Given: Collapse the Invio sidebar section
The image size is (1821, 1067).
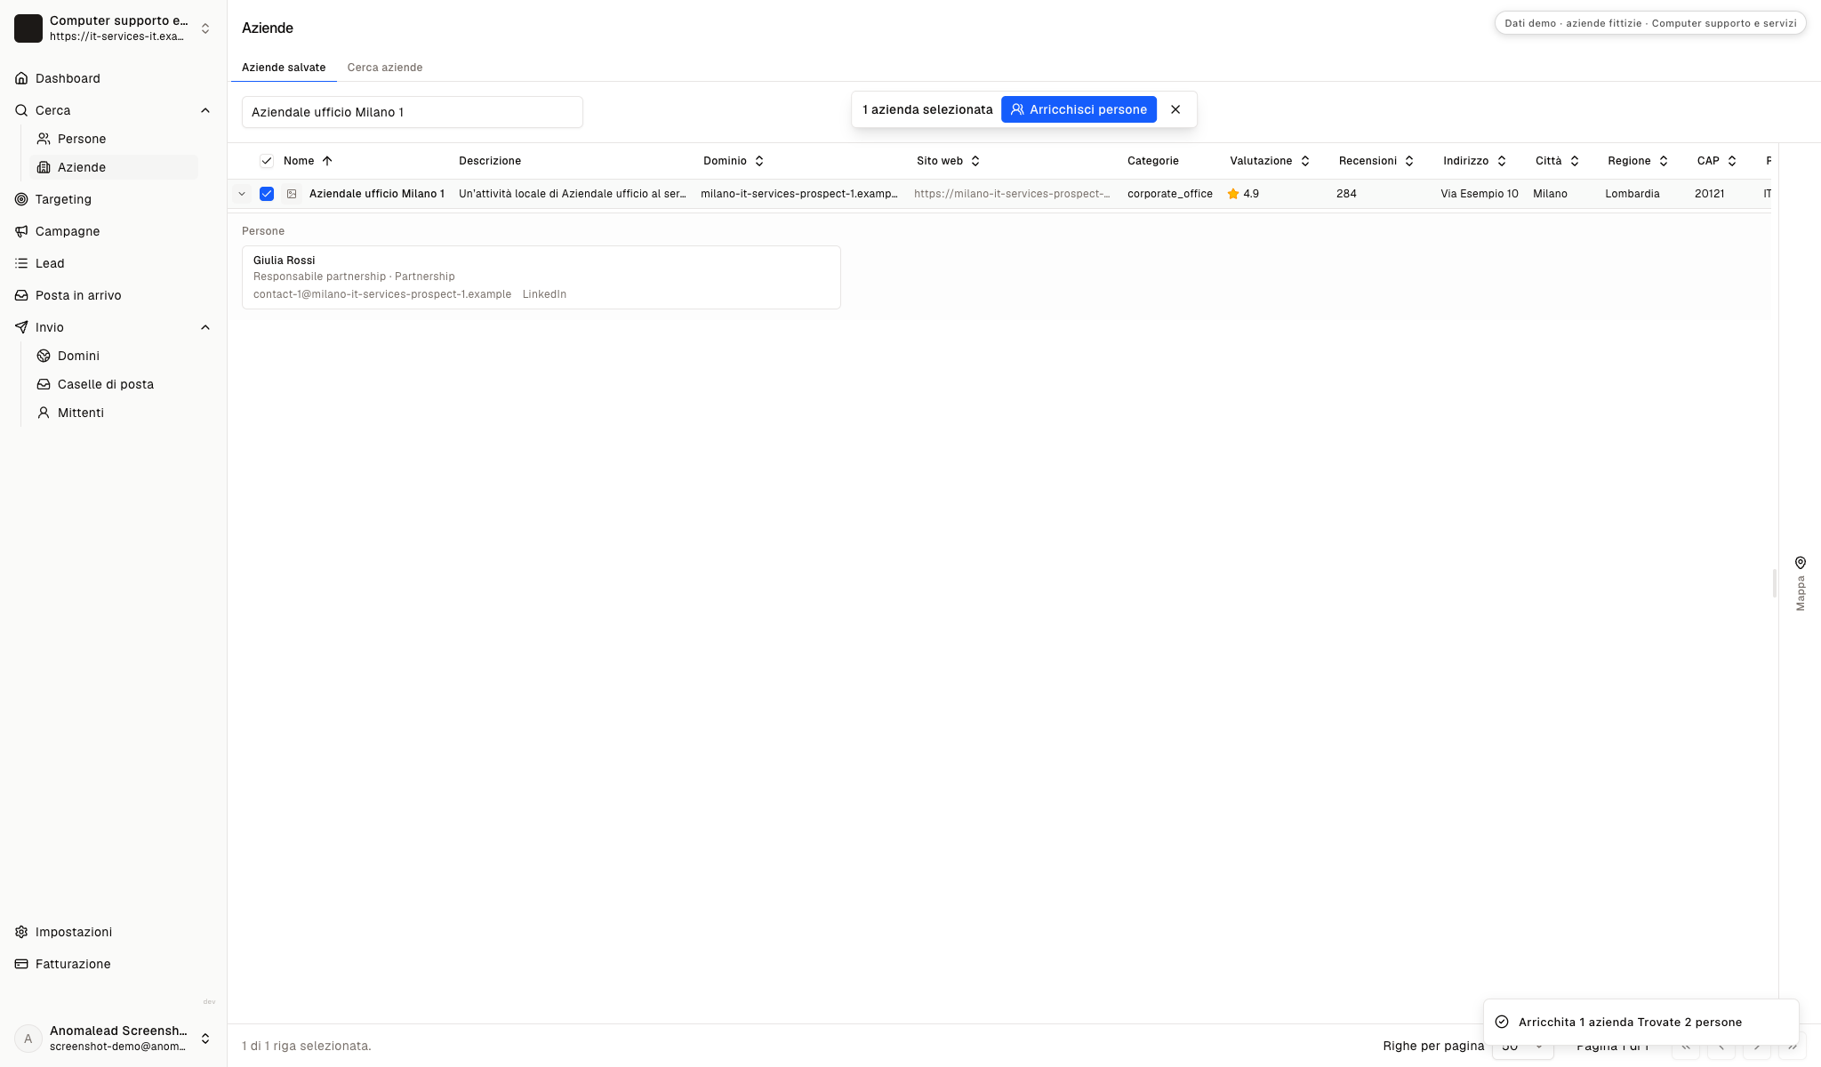Looking at the screenshot, I should (x=205, y=327).
